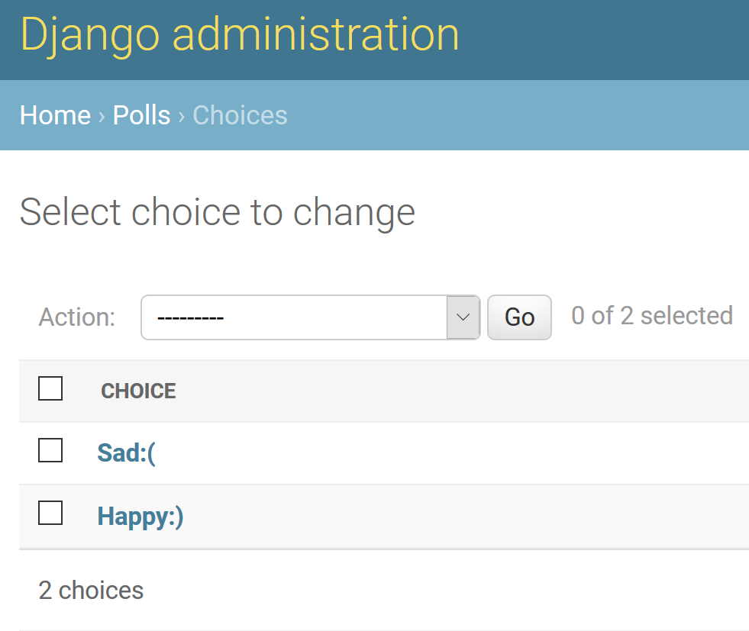
Task: Click the "0 of 2 selected" counter
Action: click(651, 316)
